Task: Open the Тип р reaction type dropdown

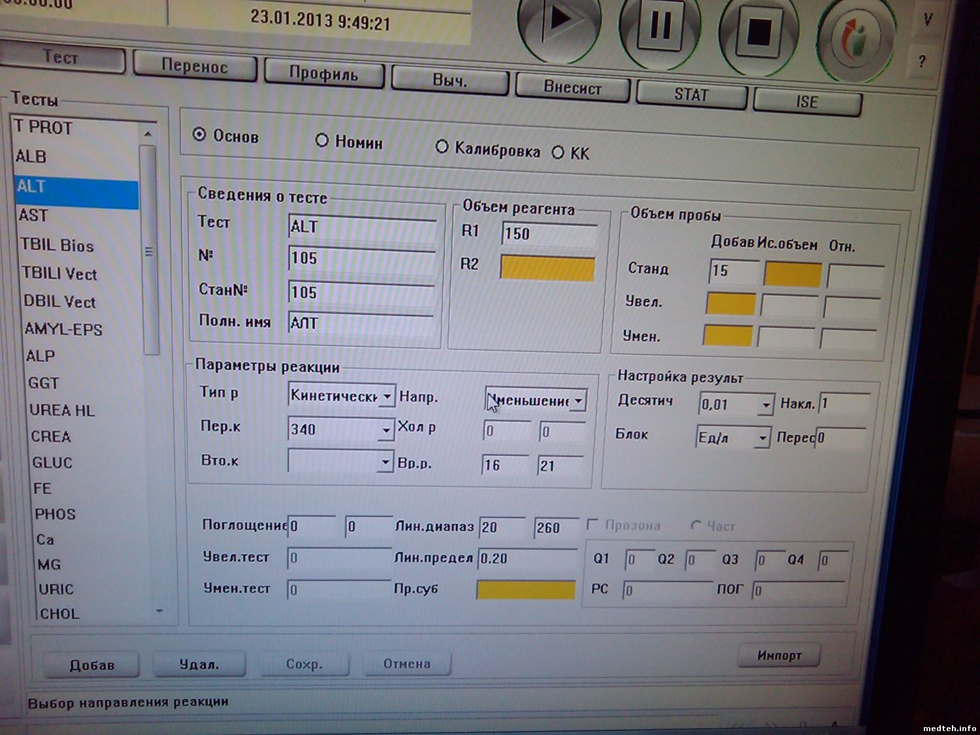Action: click(387, 396)
